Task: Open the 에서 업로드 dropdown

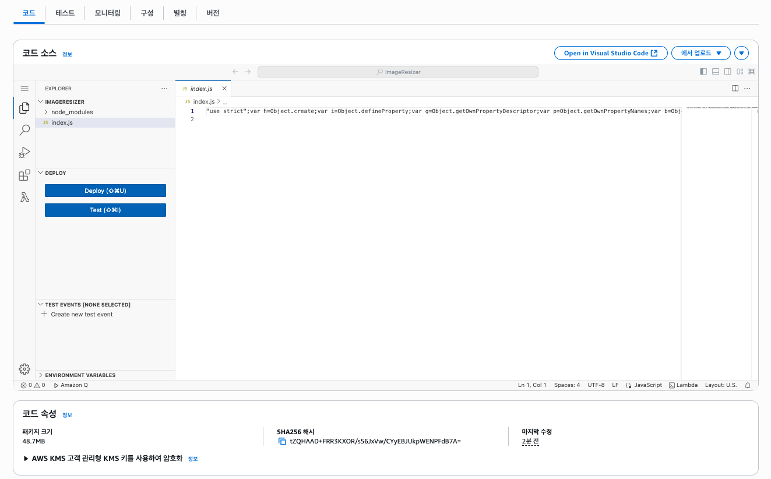Action: point(701,53)
